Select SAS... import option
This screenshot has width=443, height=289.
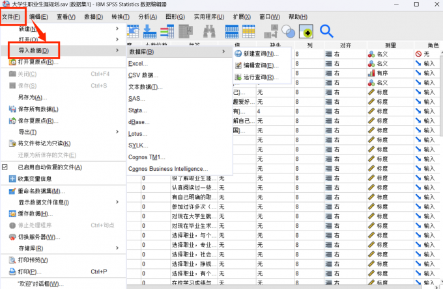click(179, 99)
